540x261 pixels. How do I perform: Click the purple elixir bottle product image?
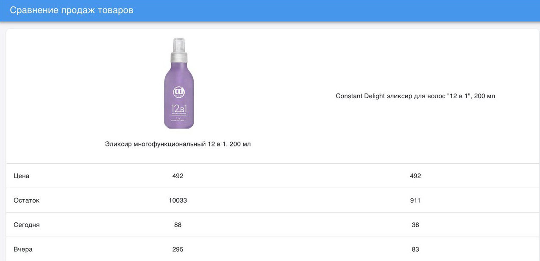[x=178, y=83]
